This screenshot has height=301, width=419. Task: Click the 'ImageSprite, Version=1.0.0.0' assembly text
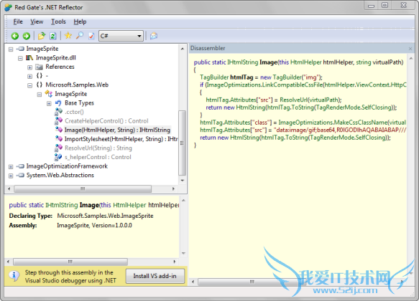point(95,225)
